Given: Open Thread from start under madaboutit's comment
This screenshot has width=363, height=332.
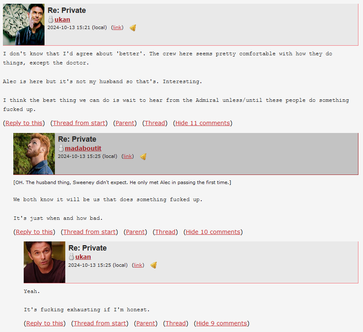Looking at the screenshot, I should click(89, 232).
